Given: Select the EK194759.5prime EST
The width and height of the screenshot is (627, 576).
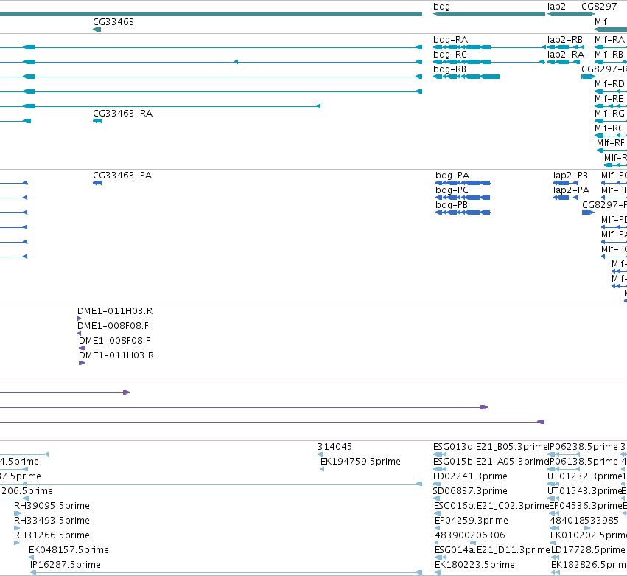Looking at the screenshot, I should pyautogui.click(x=322, y=469).
